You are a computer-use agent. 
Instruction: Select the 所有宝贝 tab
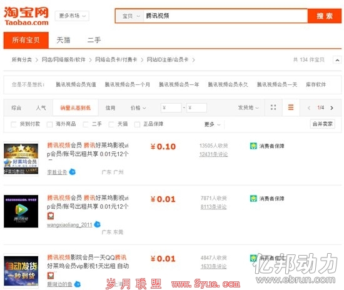pyautogui.click(x=26, y=40)
